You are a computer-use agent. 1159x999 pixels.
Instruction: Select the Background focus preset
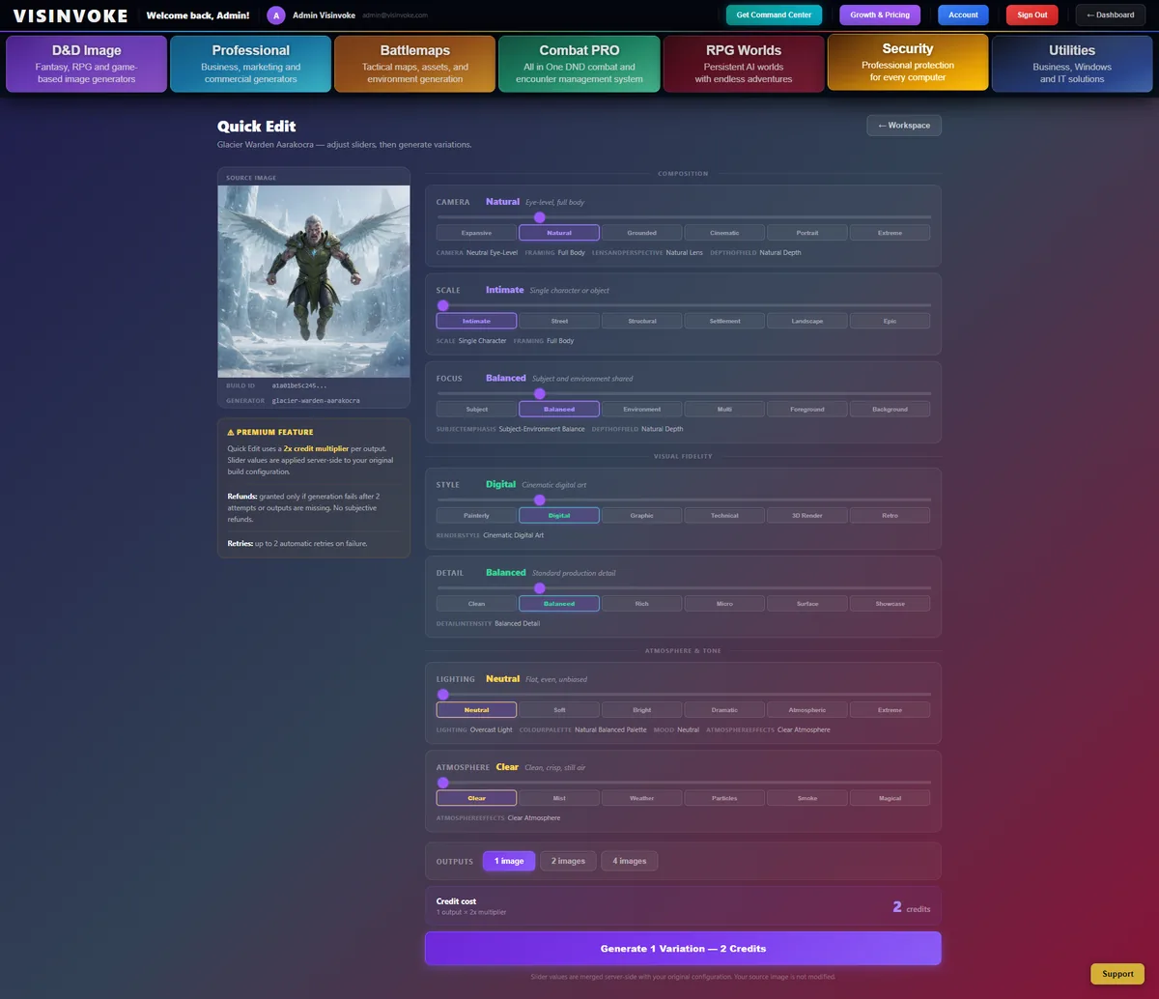tap(890, 409)
